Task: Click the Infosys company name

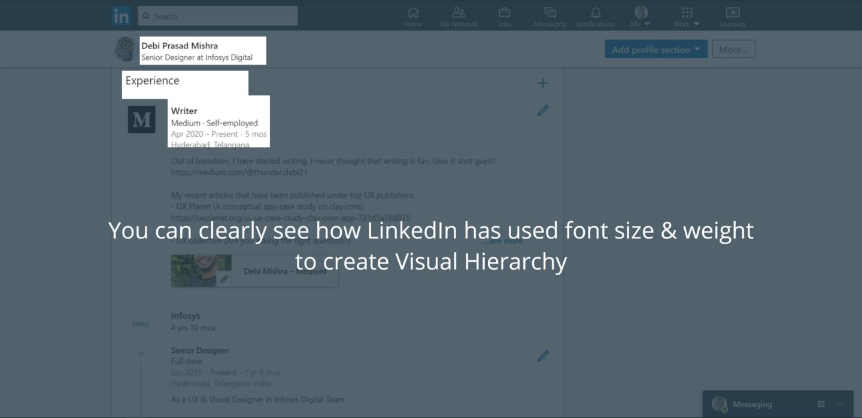Action: [x=186, y=315]
